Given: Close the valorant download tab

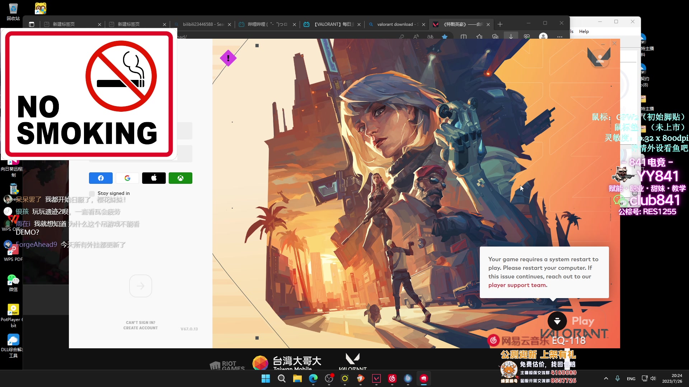Looking at the screenshot, I should pos(423,24).
